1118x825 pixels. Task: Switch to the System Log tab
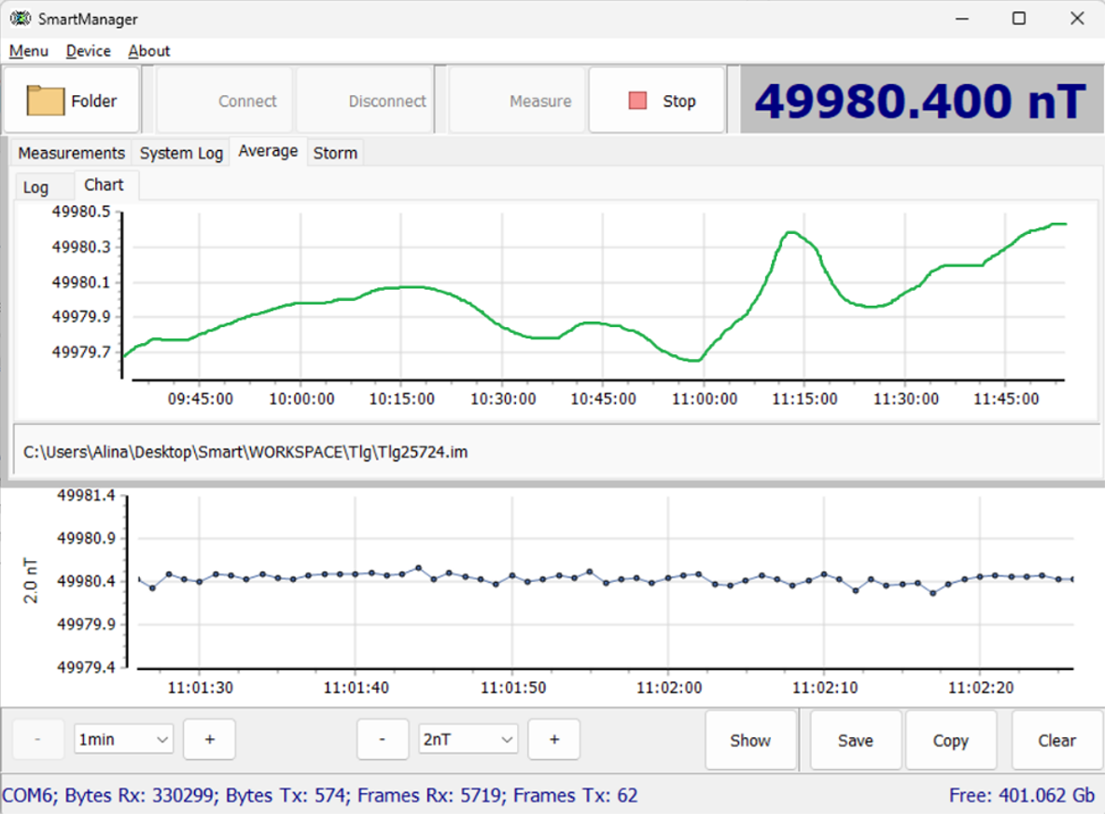181,153
